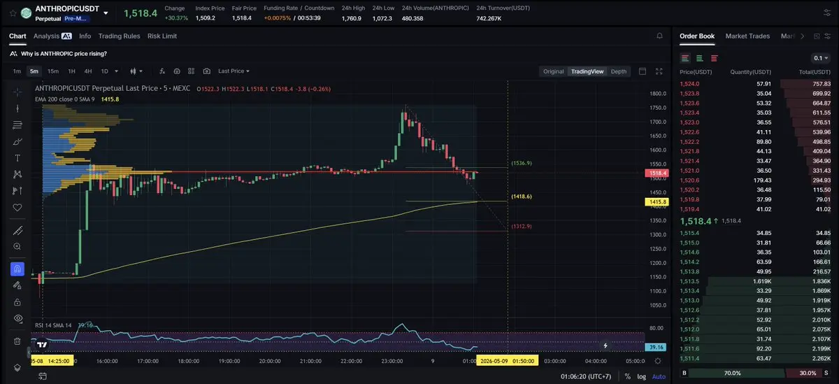Image resolution: width=839 pixels, height=384 pixels.
Task: Open the ANTHROPICUSDT pair selector dropdown
Action: tap(106, 13)
